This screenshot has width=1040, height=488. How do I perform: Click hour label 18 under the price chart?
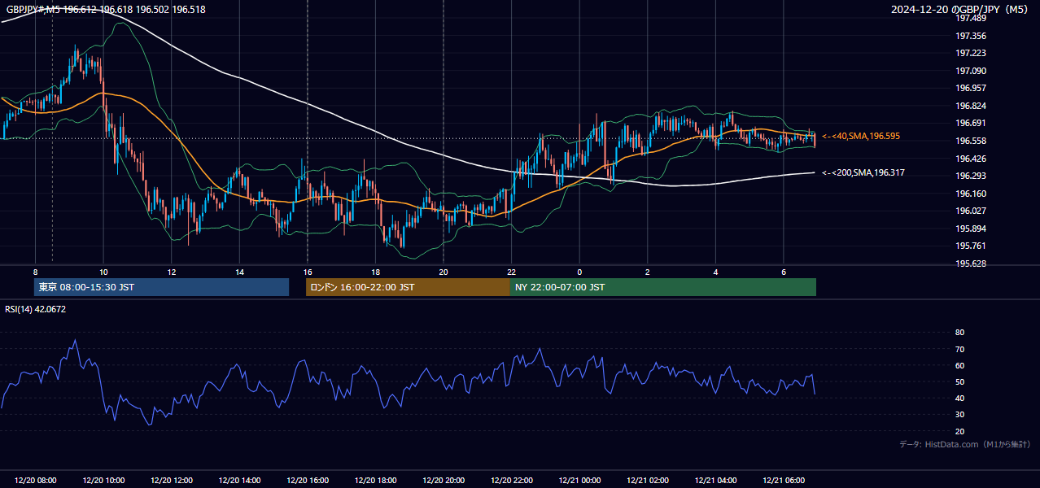pyautogui.click(x=375, y=272)
